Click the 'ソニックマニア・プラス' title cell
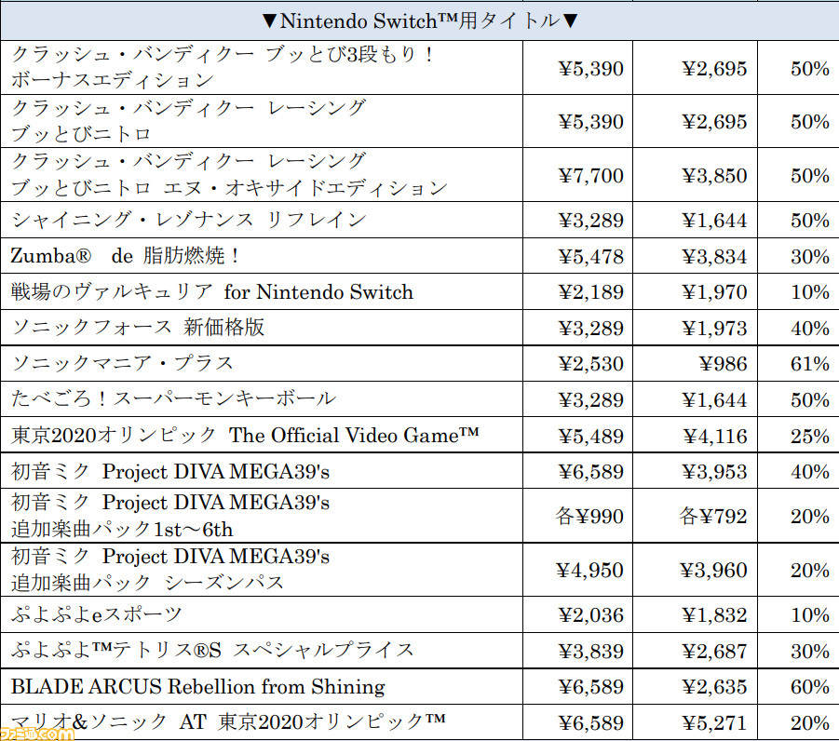This screenshot has width=839, height=741. coord(262,363)
